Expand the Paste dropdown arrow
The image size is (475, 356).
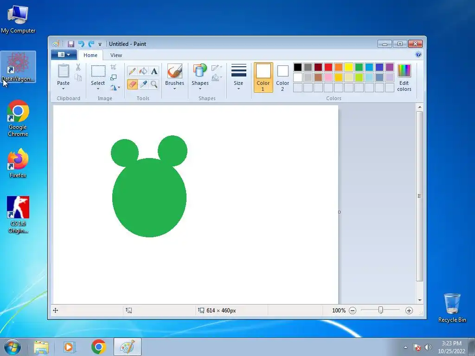click(x=63, y=89)
